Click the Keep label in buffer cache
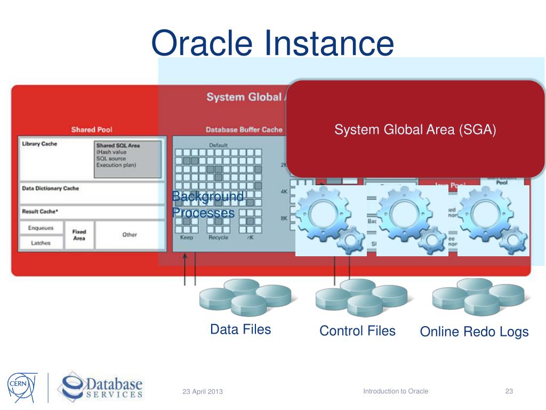The width and height of the screenshot is (546, 410). (187, 238)
